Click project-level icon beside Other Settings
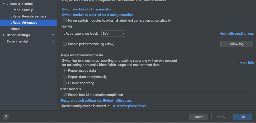 coord(53,35)
